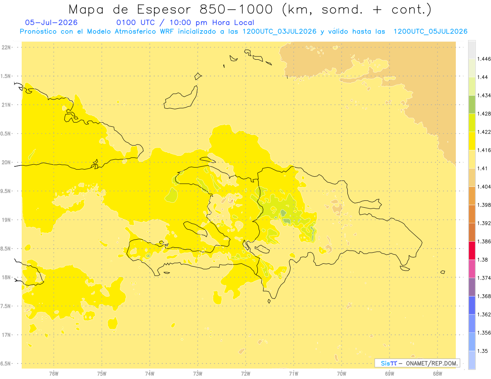The height and width of the screenshot is (379, 491).
Task: Click the 70W longitude label
Action: (x=342, y=373)
